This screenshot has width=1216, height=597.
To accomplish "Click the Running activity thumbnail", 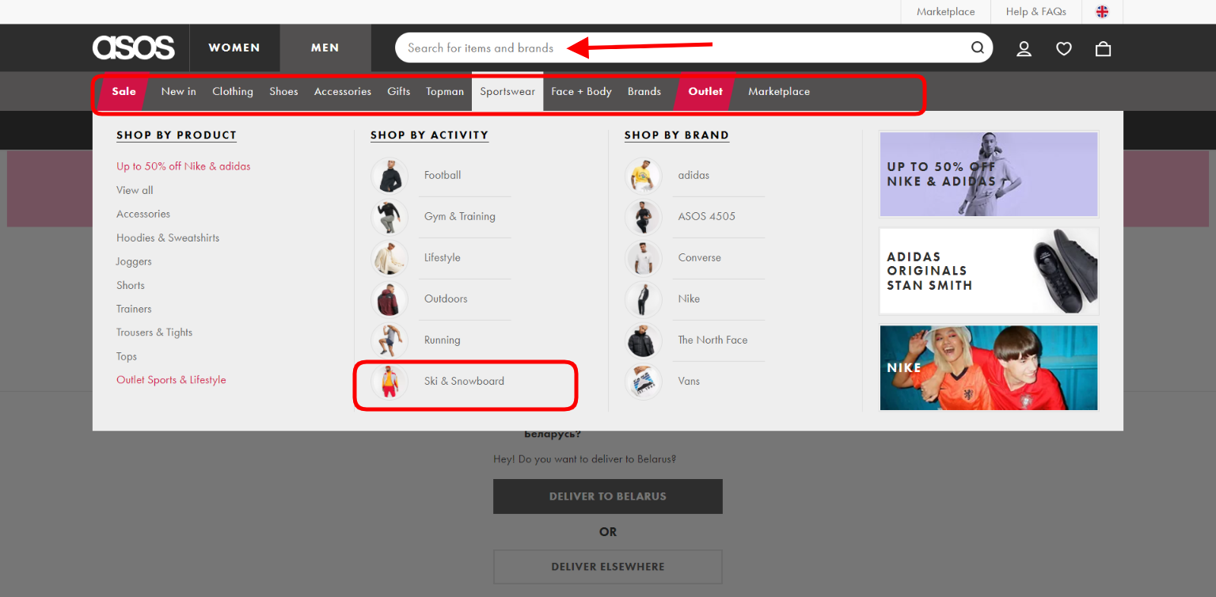I will [389, 340].
